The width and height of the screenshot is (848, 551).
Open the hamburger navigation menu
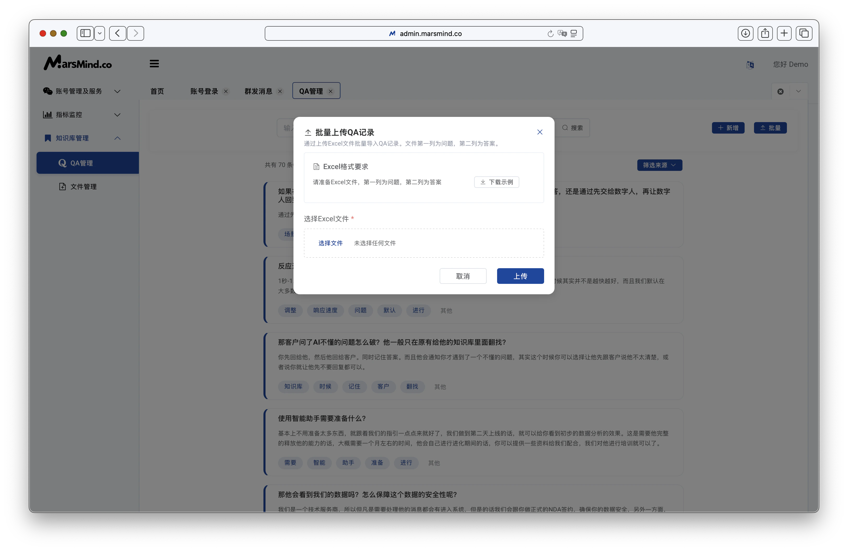(x=154, y=63)
